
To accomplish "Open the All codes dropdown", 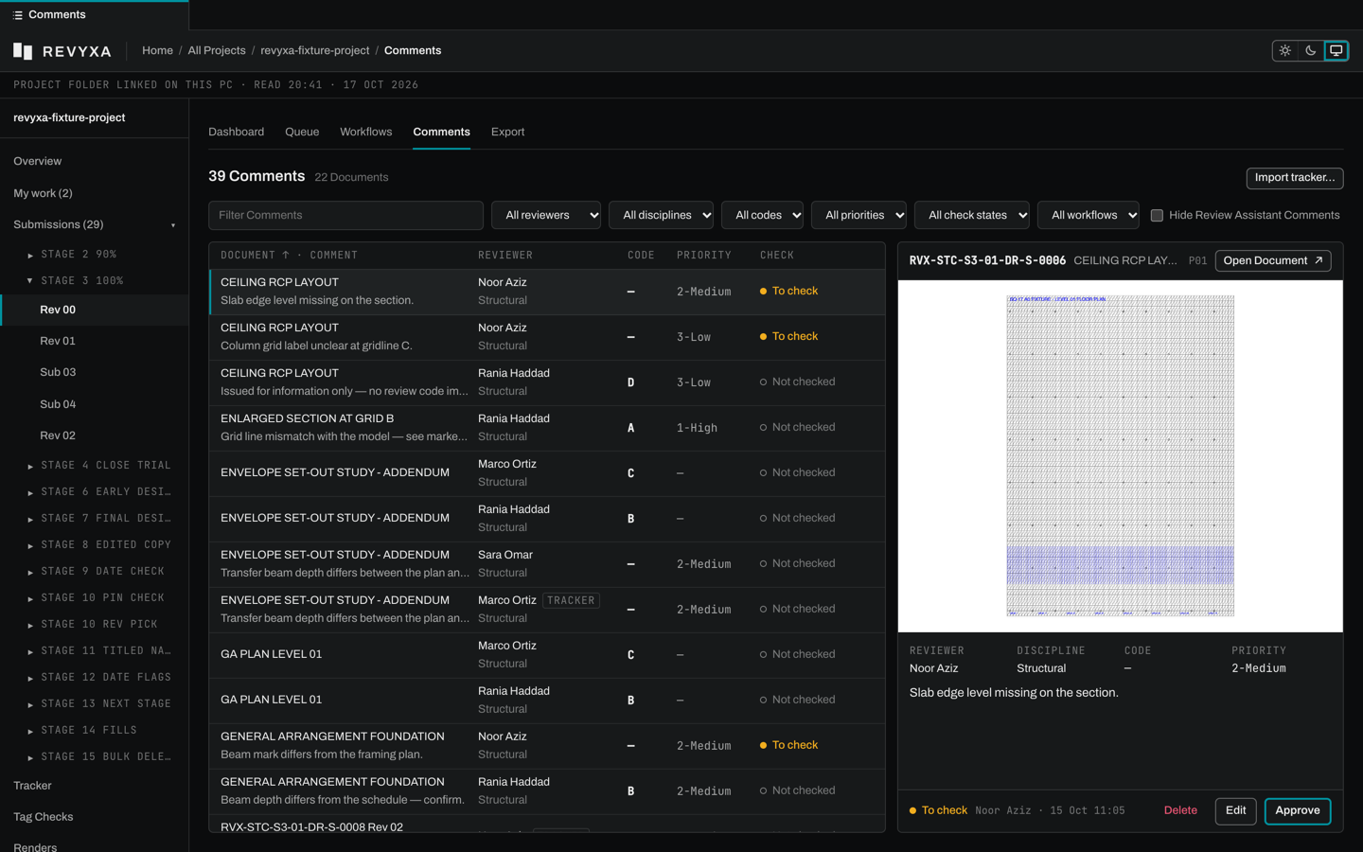I will (762, 216).
